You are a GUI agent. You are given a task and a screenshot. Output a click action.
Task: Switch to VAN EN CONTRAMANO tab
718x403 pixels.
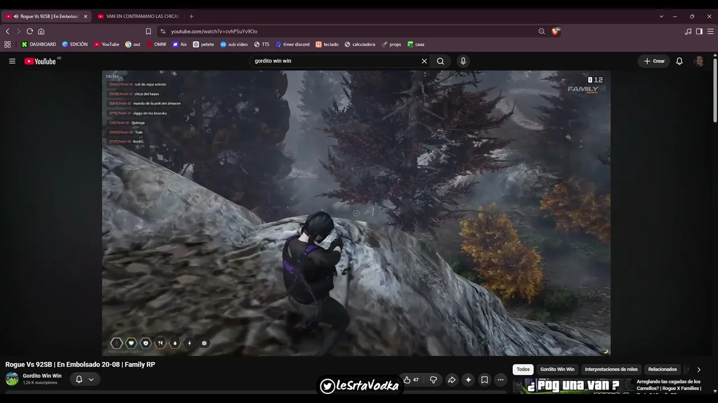138,16
